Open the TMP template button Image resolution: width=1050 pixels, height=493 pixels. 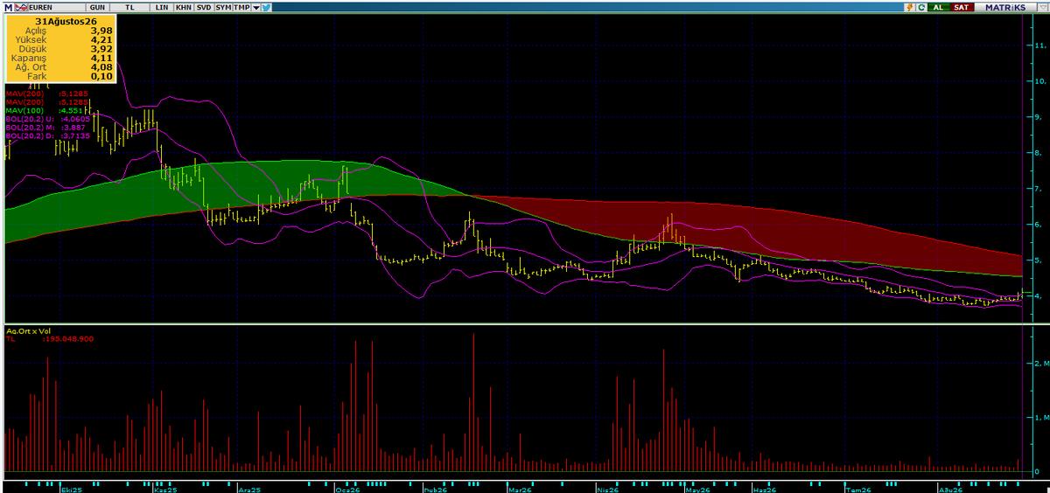click(241, 7)
